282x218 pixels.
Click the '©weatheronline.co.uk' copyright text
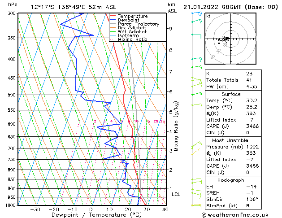235,215
